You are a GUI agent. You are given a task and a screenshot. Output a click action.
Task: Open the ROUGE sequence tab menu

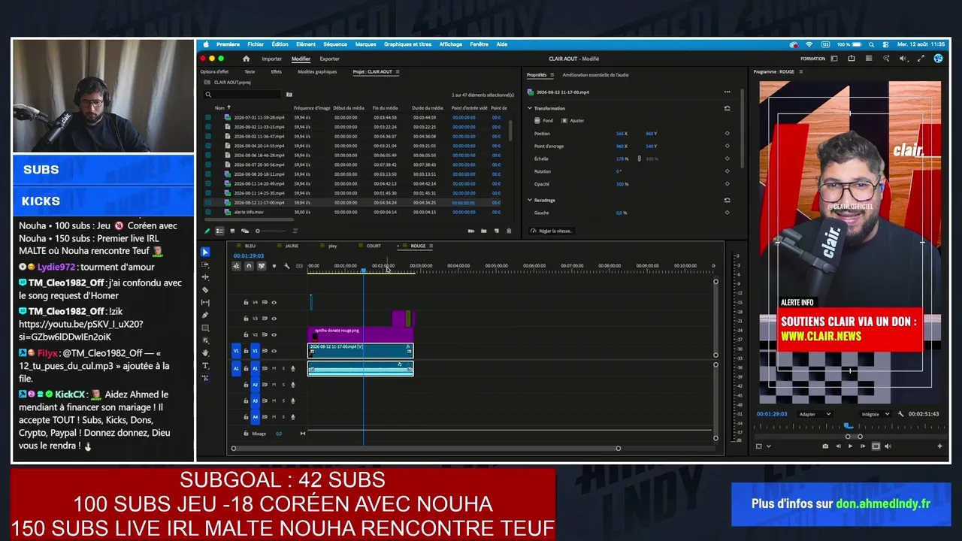pos(432,246)
